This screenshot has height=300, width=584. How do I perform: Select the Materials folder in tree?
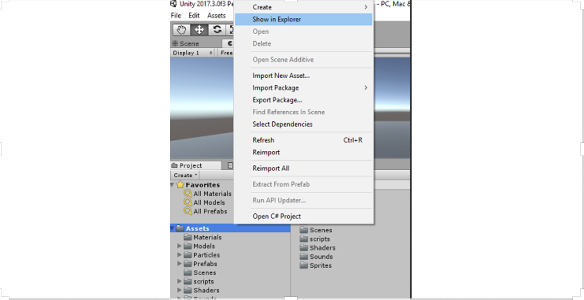pyautogui.click(x=207, y=237)
